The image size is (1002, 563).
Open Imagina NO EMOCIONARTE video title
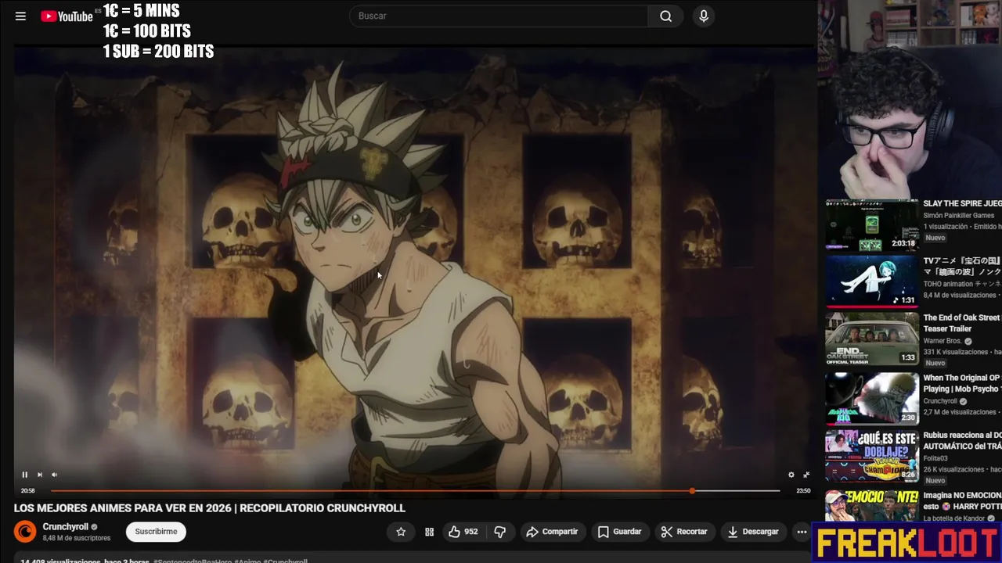(962, 501)
